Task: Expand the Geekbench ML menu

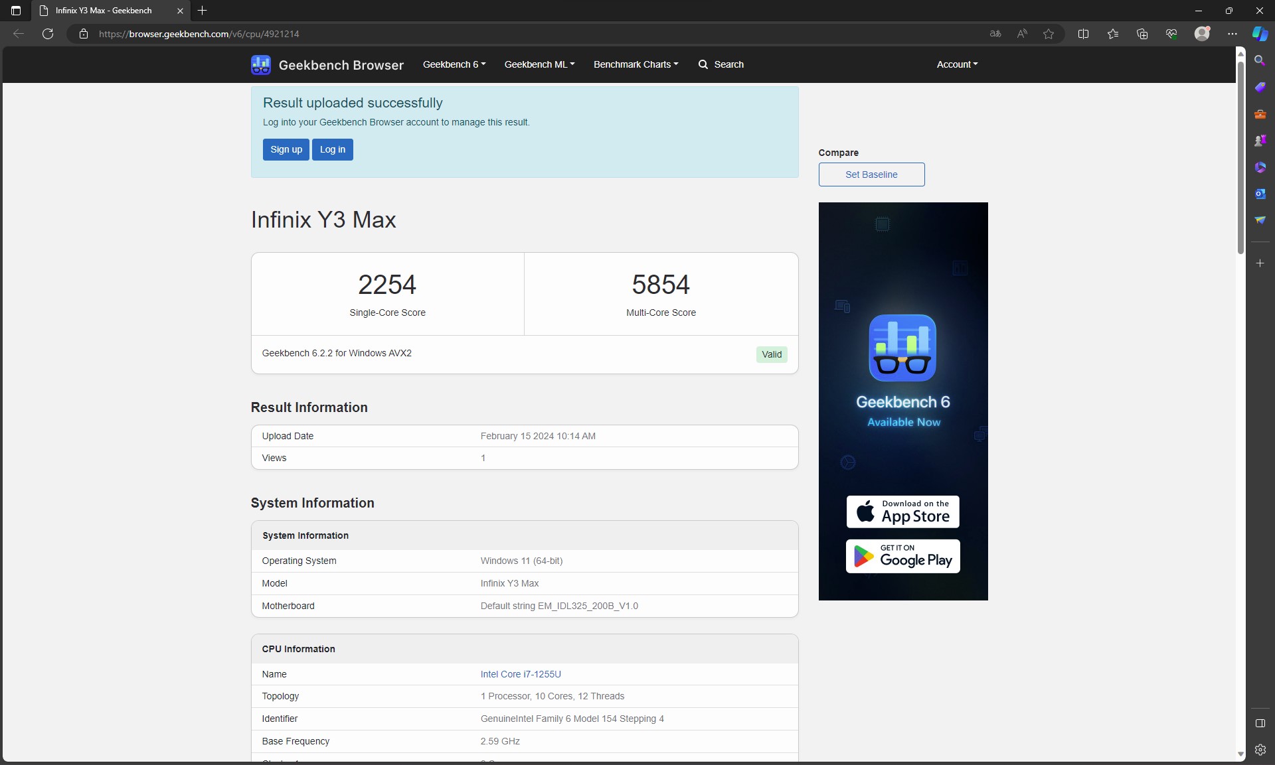Action: point(539,64)
